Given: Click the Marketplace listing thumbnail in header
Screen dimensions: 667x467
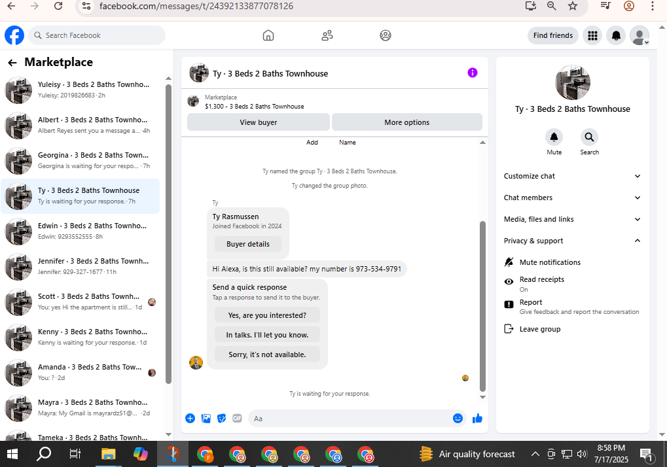Looking at the screenshot, I should [x=194, y=101].
